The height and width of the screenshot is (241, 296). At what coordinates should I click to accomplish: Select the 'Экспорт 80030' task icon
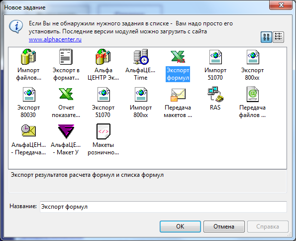(29, 94)
